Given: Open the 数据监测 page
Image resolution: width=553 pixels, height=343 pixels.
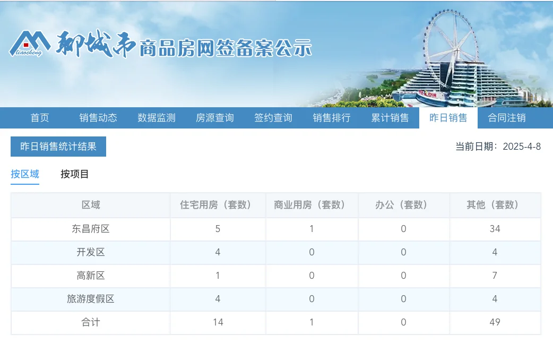Looking at the screenshot, I should click(156, 118).
